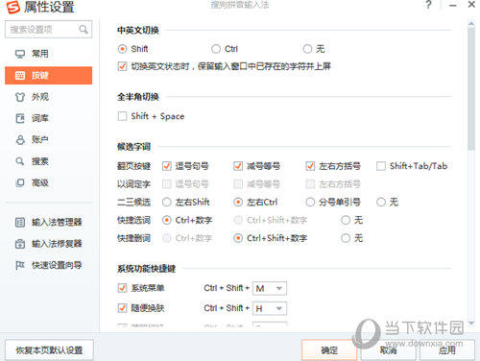Launch 输入法修复器
Screen dimensions: 480x361
pyautogui.click(x=49, y=244)
